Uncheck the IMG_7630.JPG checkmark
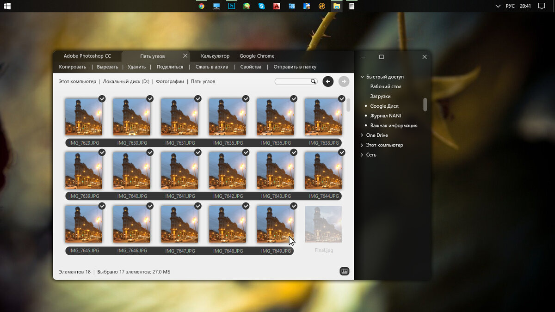 [x=150, y=98]
